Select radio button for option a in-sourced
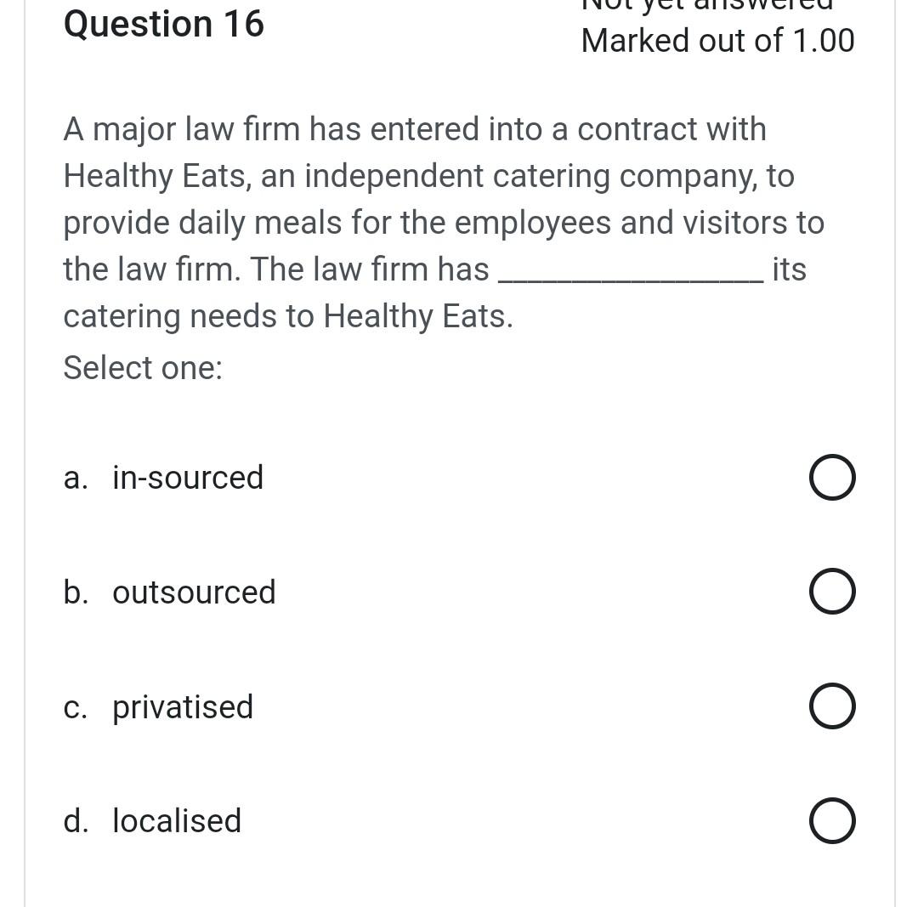Viewport: 918px width, 907px height. (x=831, y=477)
